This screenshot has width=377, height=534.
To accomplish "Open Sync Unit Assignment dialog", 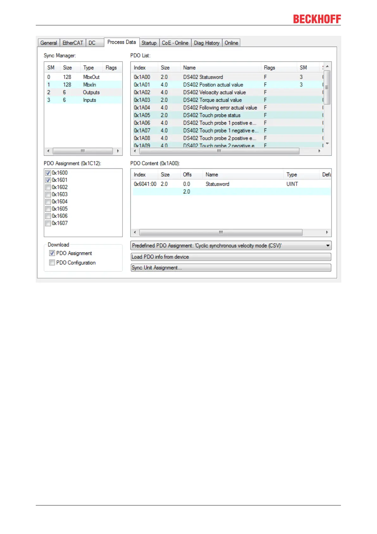I will click(231, 268).
